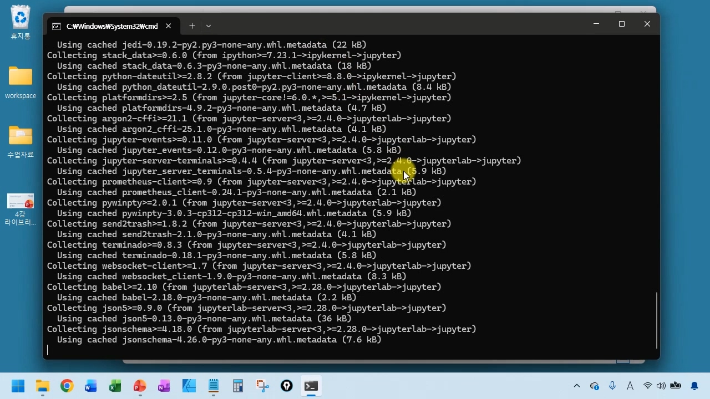Click the 'Collecting send2trash>=1.8.2' line
Viewport: 710px width, 399px height.
point(249,224)
